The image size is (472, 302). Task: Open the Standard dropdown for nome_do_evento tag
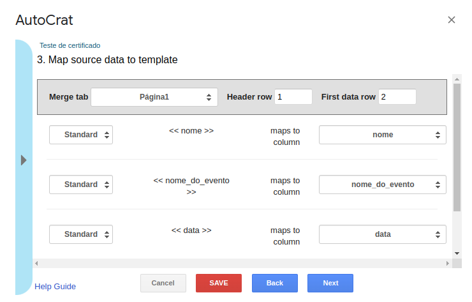tap(81, 185)
